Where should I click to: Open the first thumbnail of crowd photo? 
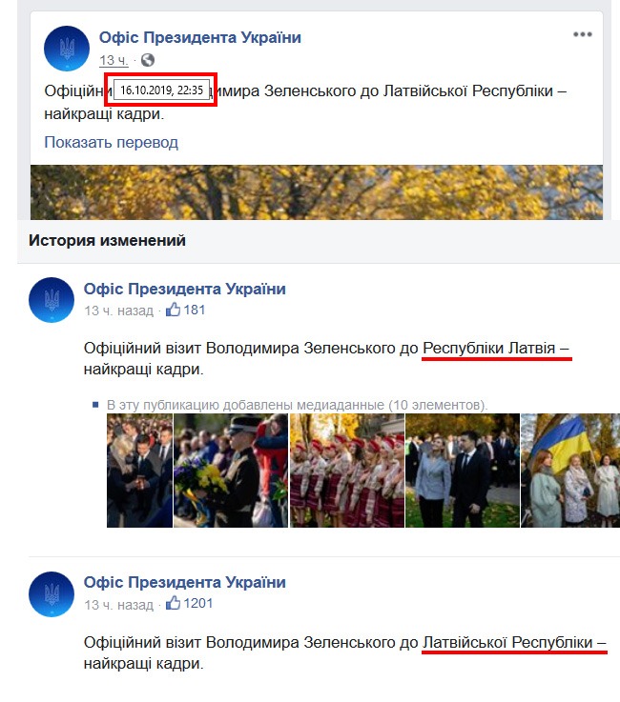point(139,471)
